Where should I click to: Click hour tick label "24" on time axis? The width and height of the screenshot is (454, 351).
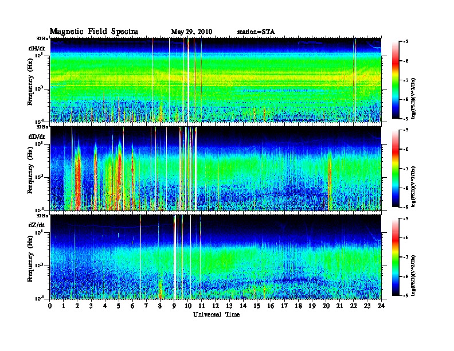[381, 306]
